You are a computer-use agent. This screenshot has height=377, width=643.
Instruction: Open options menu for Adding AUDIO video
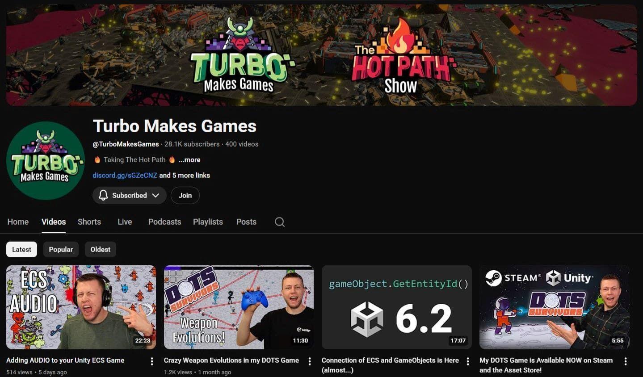[x=152, y=361]
